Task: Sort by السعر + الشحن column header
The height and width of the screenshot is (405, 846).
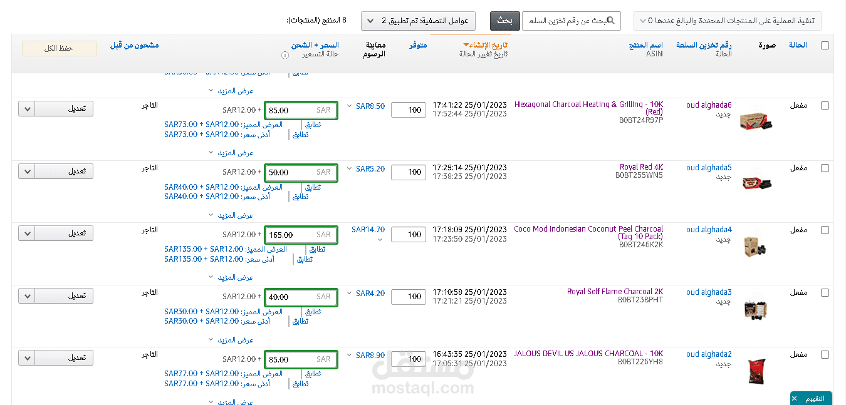Action: pos(315,45)
